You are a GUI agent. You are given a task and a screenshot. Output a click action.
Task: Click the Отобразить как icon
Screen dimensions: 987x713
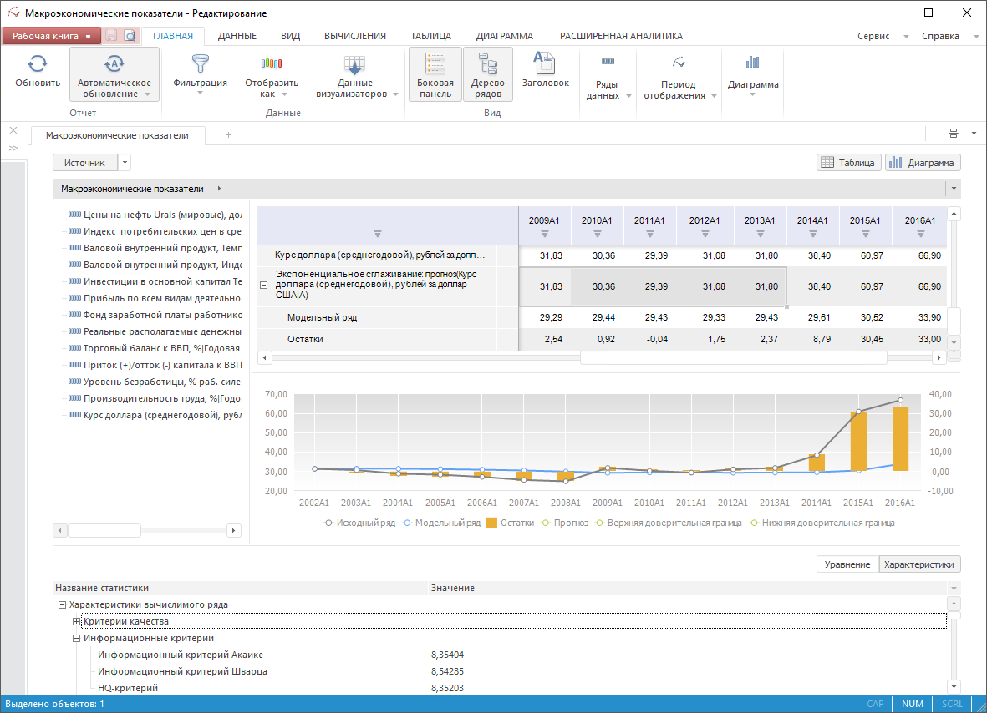pyautogui.click(x=272, y=63)
